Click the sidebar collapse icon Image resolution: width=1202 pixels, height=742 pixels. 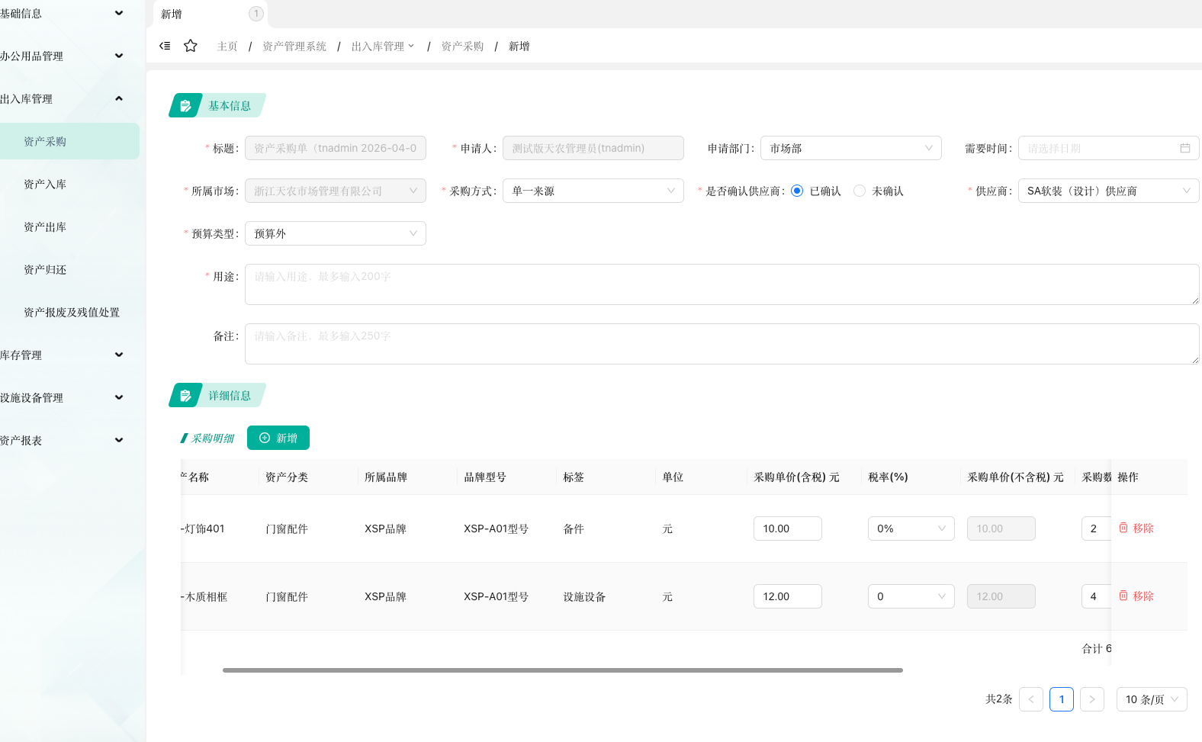click(x=165, y=46)
